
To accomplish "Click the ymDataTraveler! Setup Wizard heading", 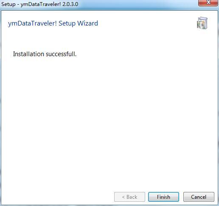I will [53, 23].
